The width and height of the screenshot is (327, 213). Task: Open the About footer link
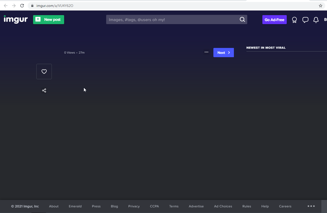coord(54,206)
